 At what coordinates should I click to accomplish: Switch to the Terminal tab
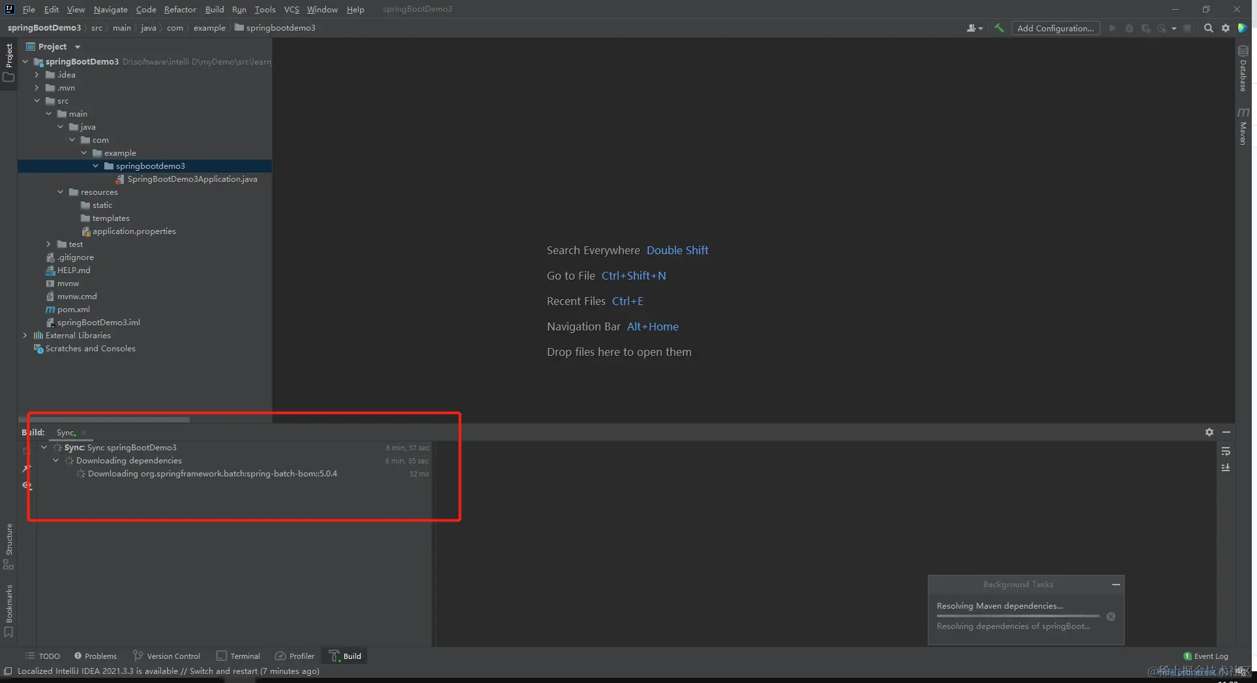[x=239, y=656]
